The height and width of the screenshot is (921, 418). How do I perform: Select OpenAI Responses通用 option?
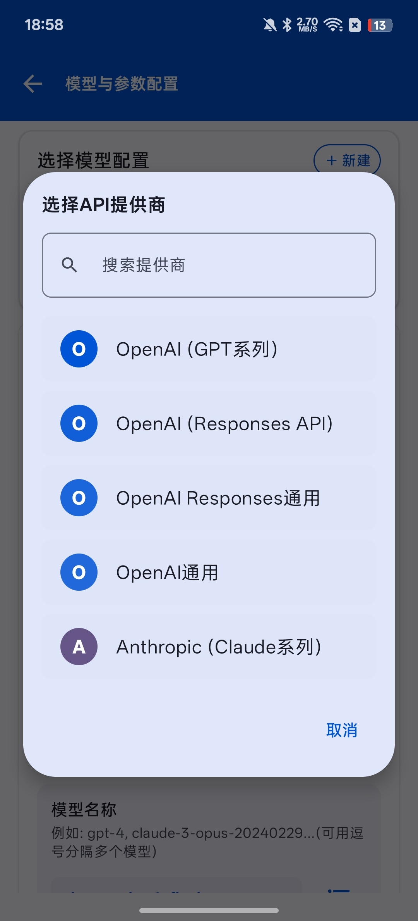[209, 498]
